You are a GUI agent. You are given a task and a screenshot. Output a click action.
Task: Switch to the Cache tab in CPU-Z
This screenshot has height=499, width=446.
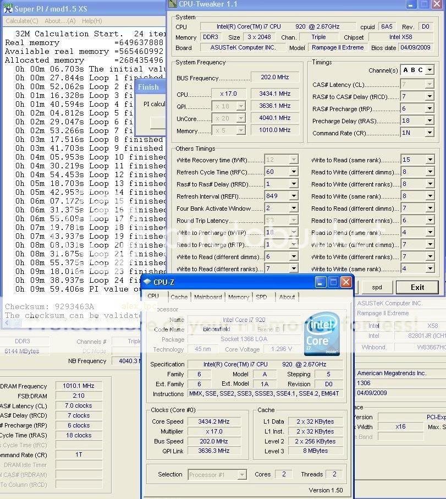(179, 297)
